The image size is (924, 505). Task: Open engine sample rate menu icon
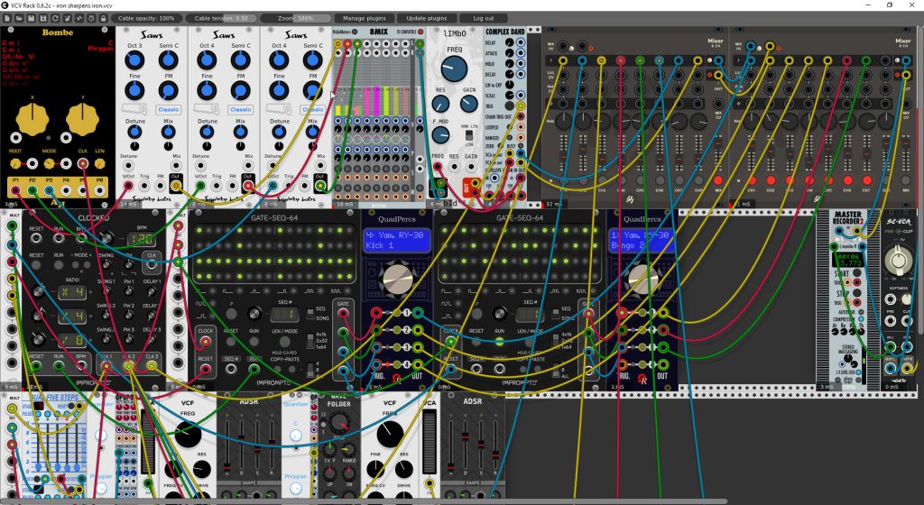(x=79, y=18)
